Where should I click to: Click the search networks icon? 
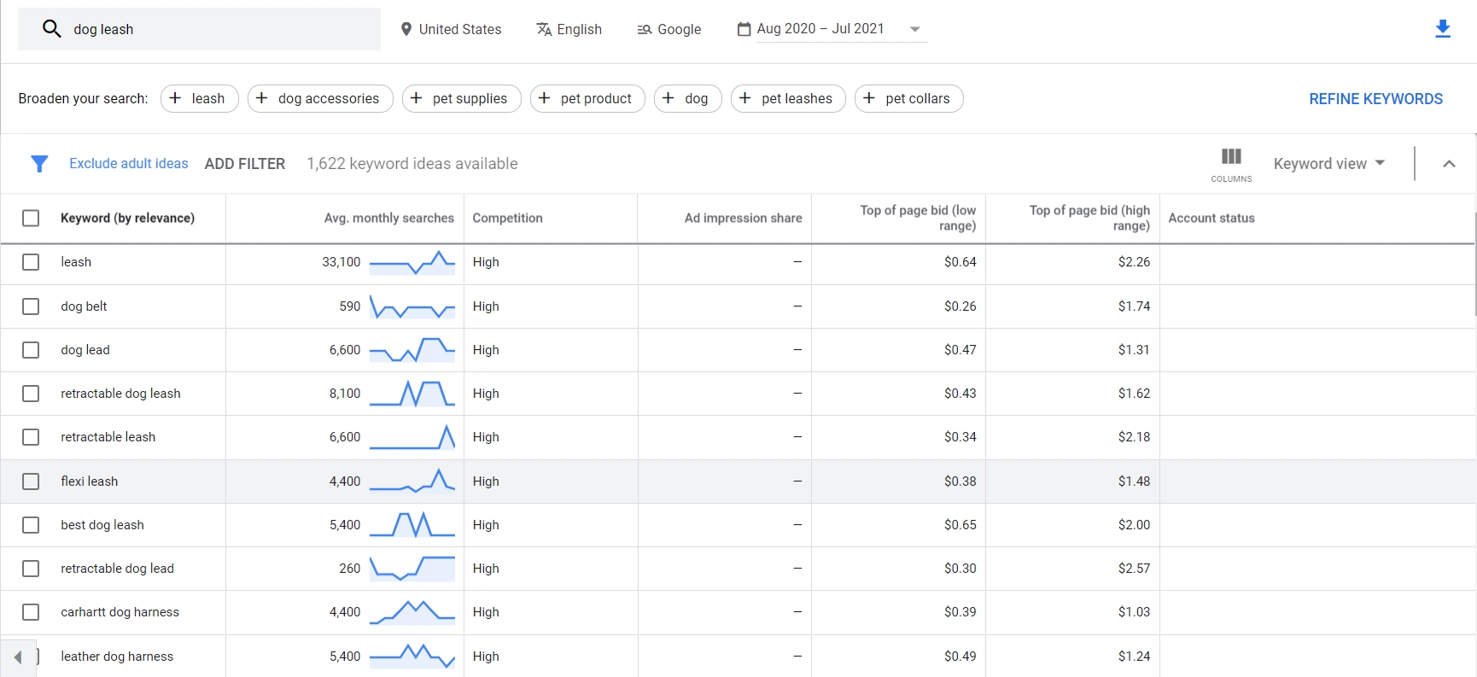point(645,29)
